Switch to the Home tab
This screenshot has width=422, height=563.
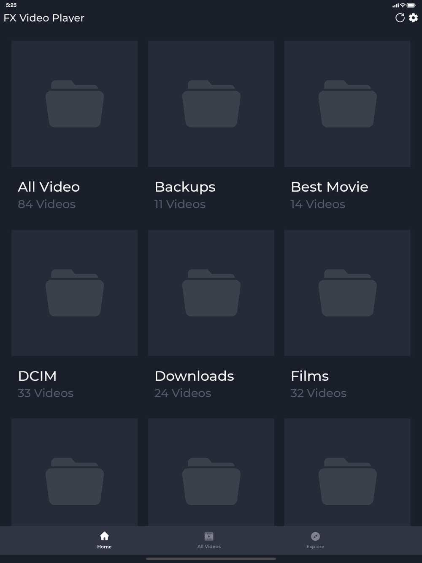[104, 540]
